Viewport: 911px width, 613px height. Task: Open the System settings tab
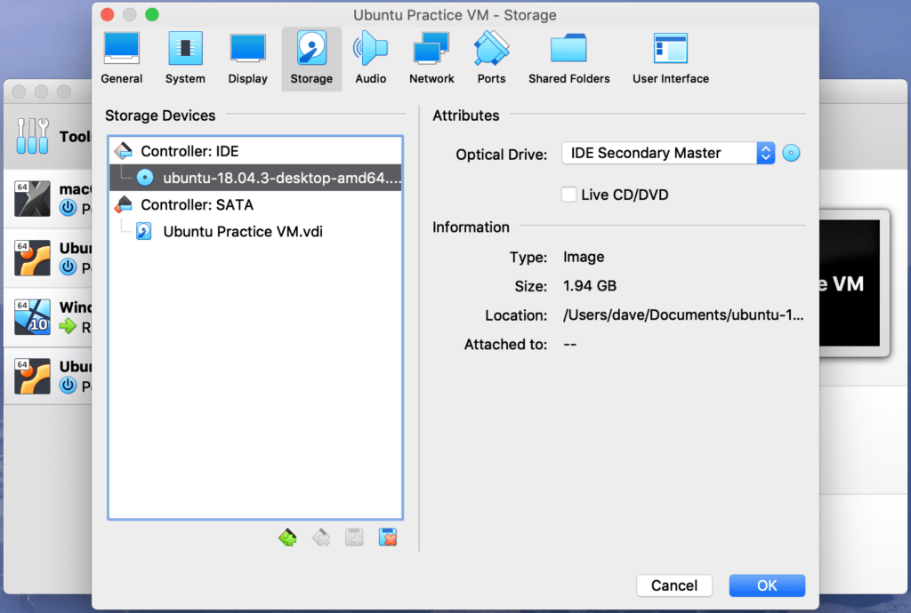tap(185, 59)
